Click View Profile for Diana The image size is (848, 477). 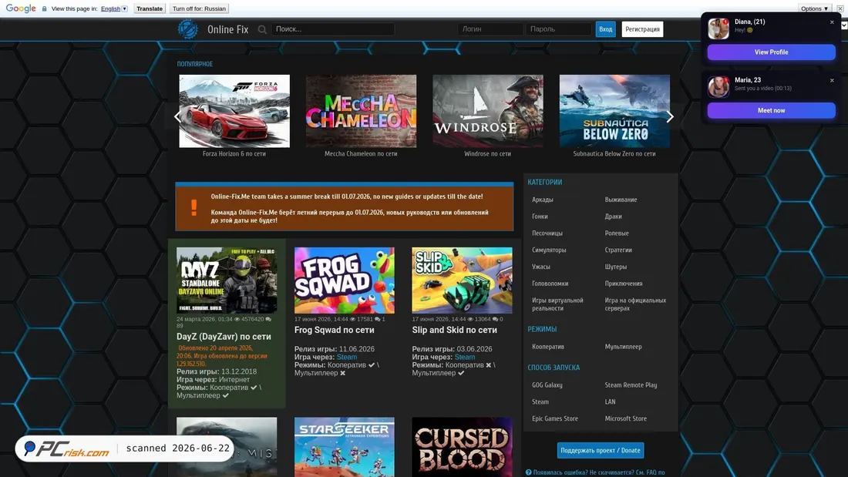coord(771,52)
